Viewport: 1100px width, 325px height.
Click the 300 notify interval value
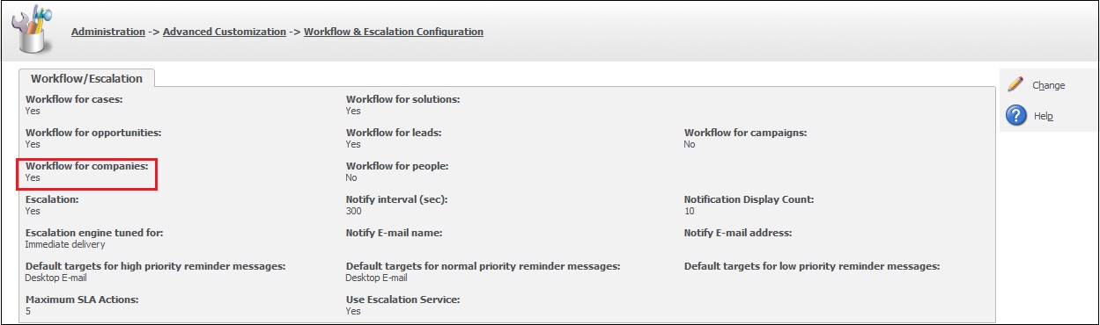[354, 211]
